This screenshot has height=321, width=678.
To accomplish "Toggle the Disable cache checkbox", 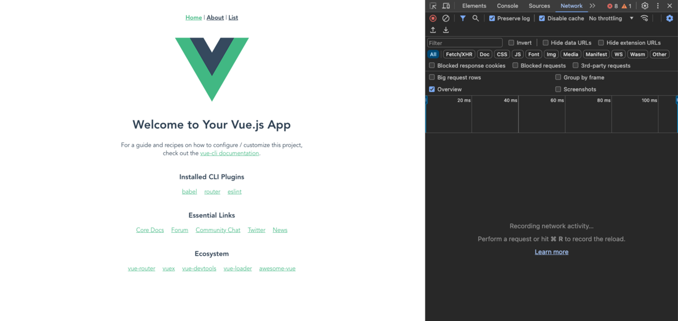I will point(542,18).
